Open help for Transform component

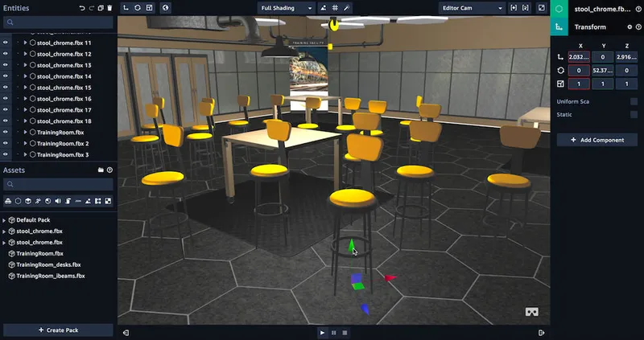638,27
